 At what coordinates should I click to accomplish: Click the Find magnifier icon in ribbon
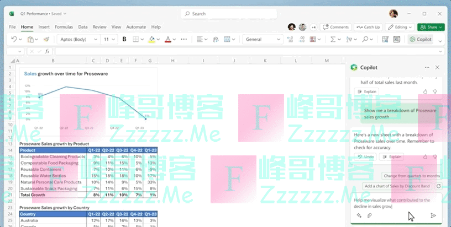(365, 39)
